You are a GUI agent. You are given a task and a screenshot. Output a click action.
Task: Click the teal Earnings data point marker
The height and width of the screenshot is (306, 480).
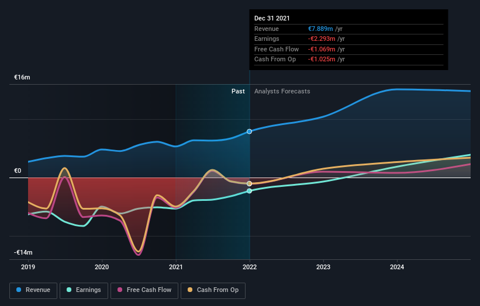(x=250, y=191)
